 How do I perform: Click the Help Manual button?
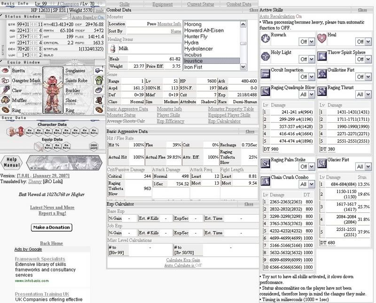coord(11,163)
